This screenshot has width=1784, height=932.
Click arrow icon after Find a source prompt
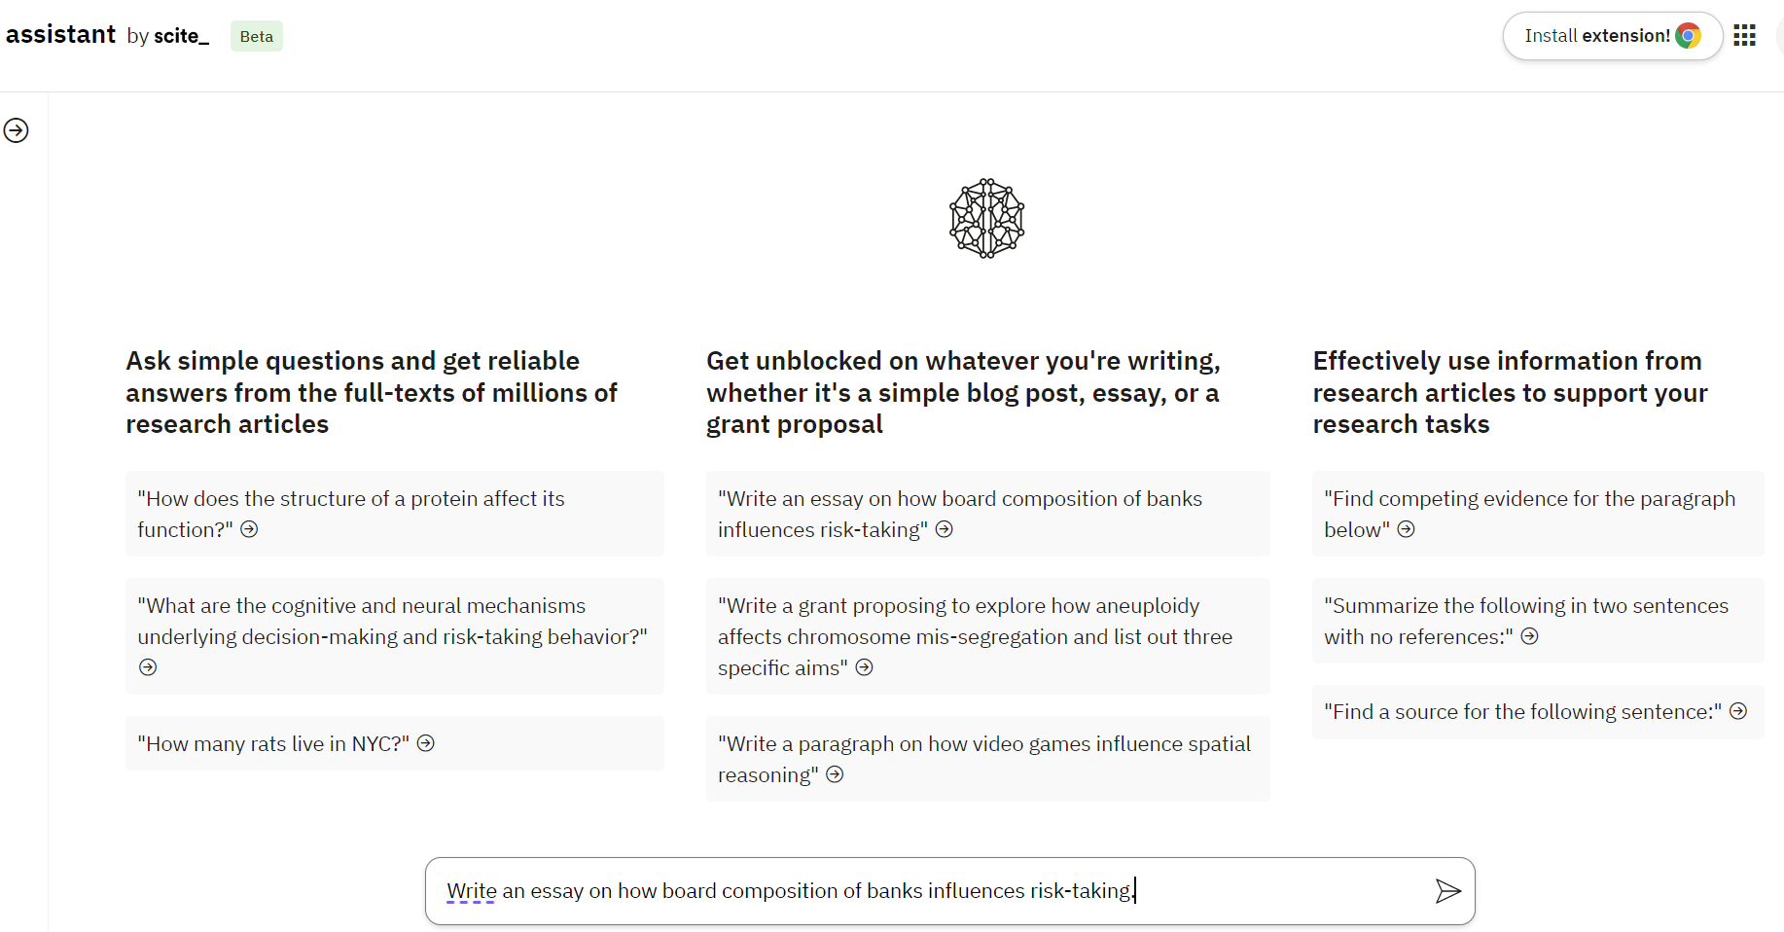[1739, 711]
